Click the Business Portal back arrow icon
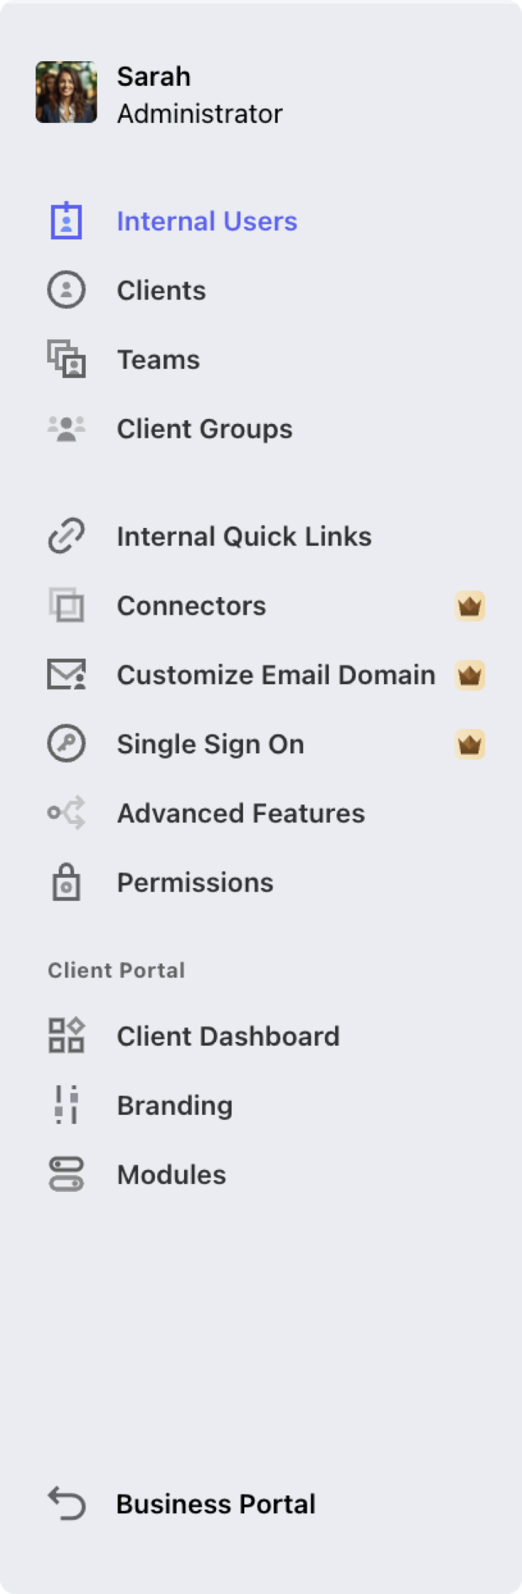522x1594 pixels. pos(66,1504)
